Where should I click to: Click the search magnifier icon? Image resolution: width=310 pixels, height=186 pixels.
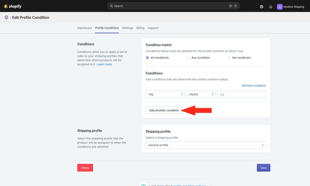pos(112,6)
